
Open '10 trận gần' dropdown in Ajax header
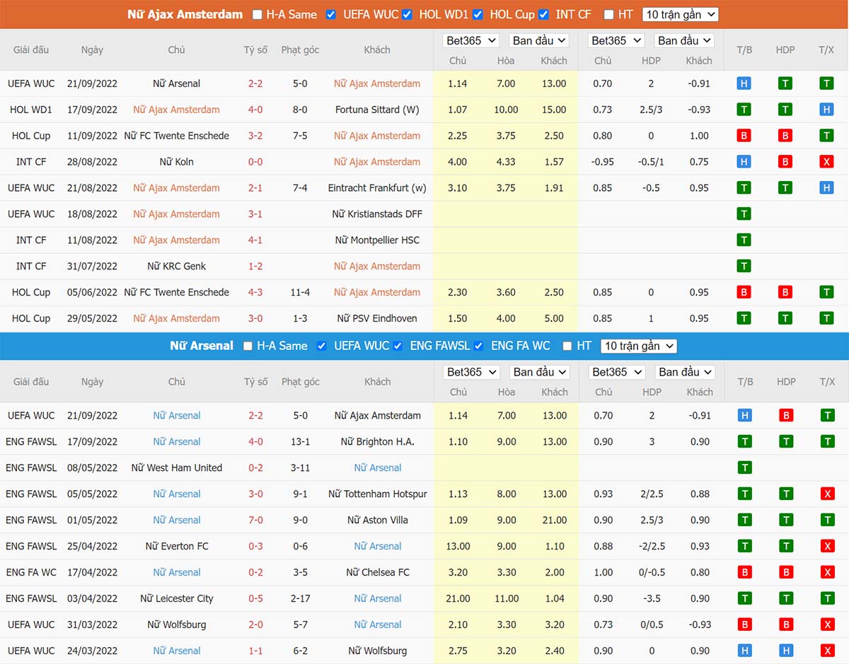(680, 14)
